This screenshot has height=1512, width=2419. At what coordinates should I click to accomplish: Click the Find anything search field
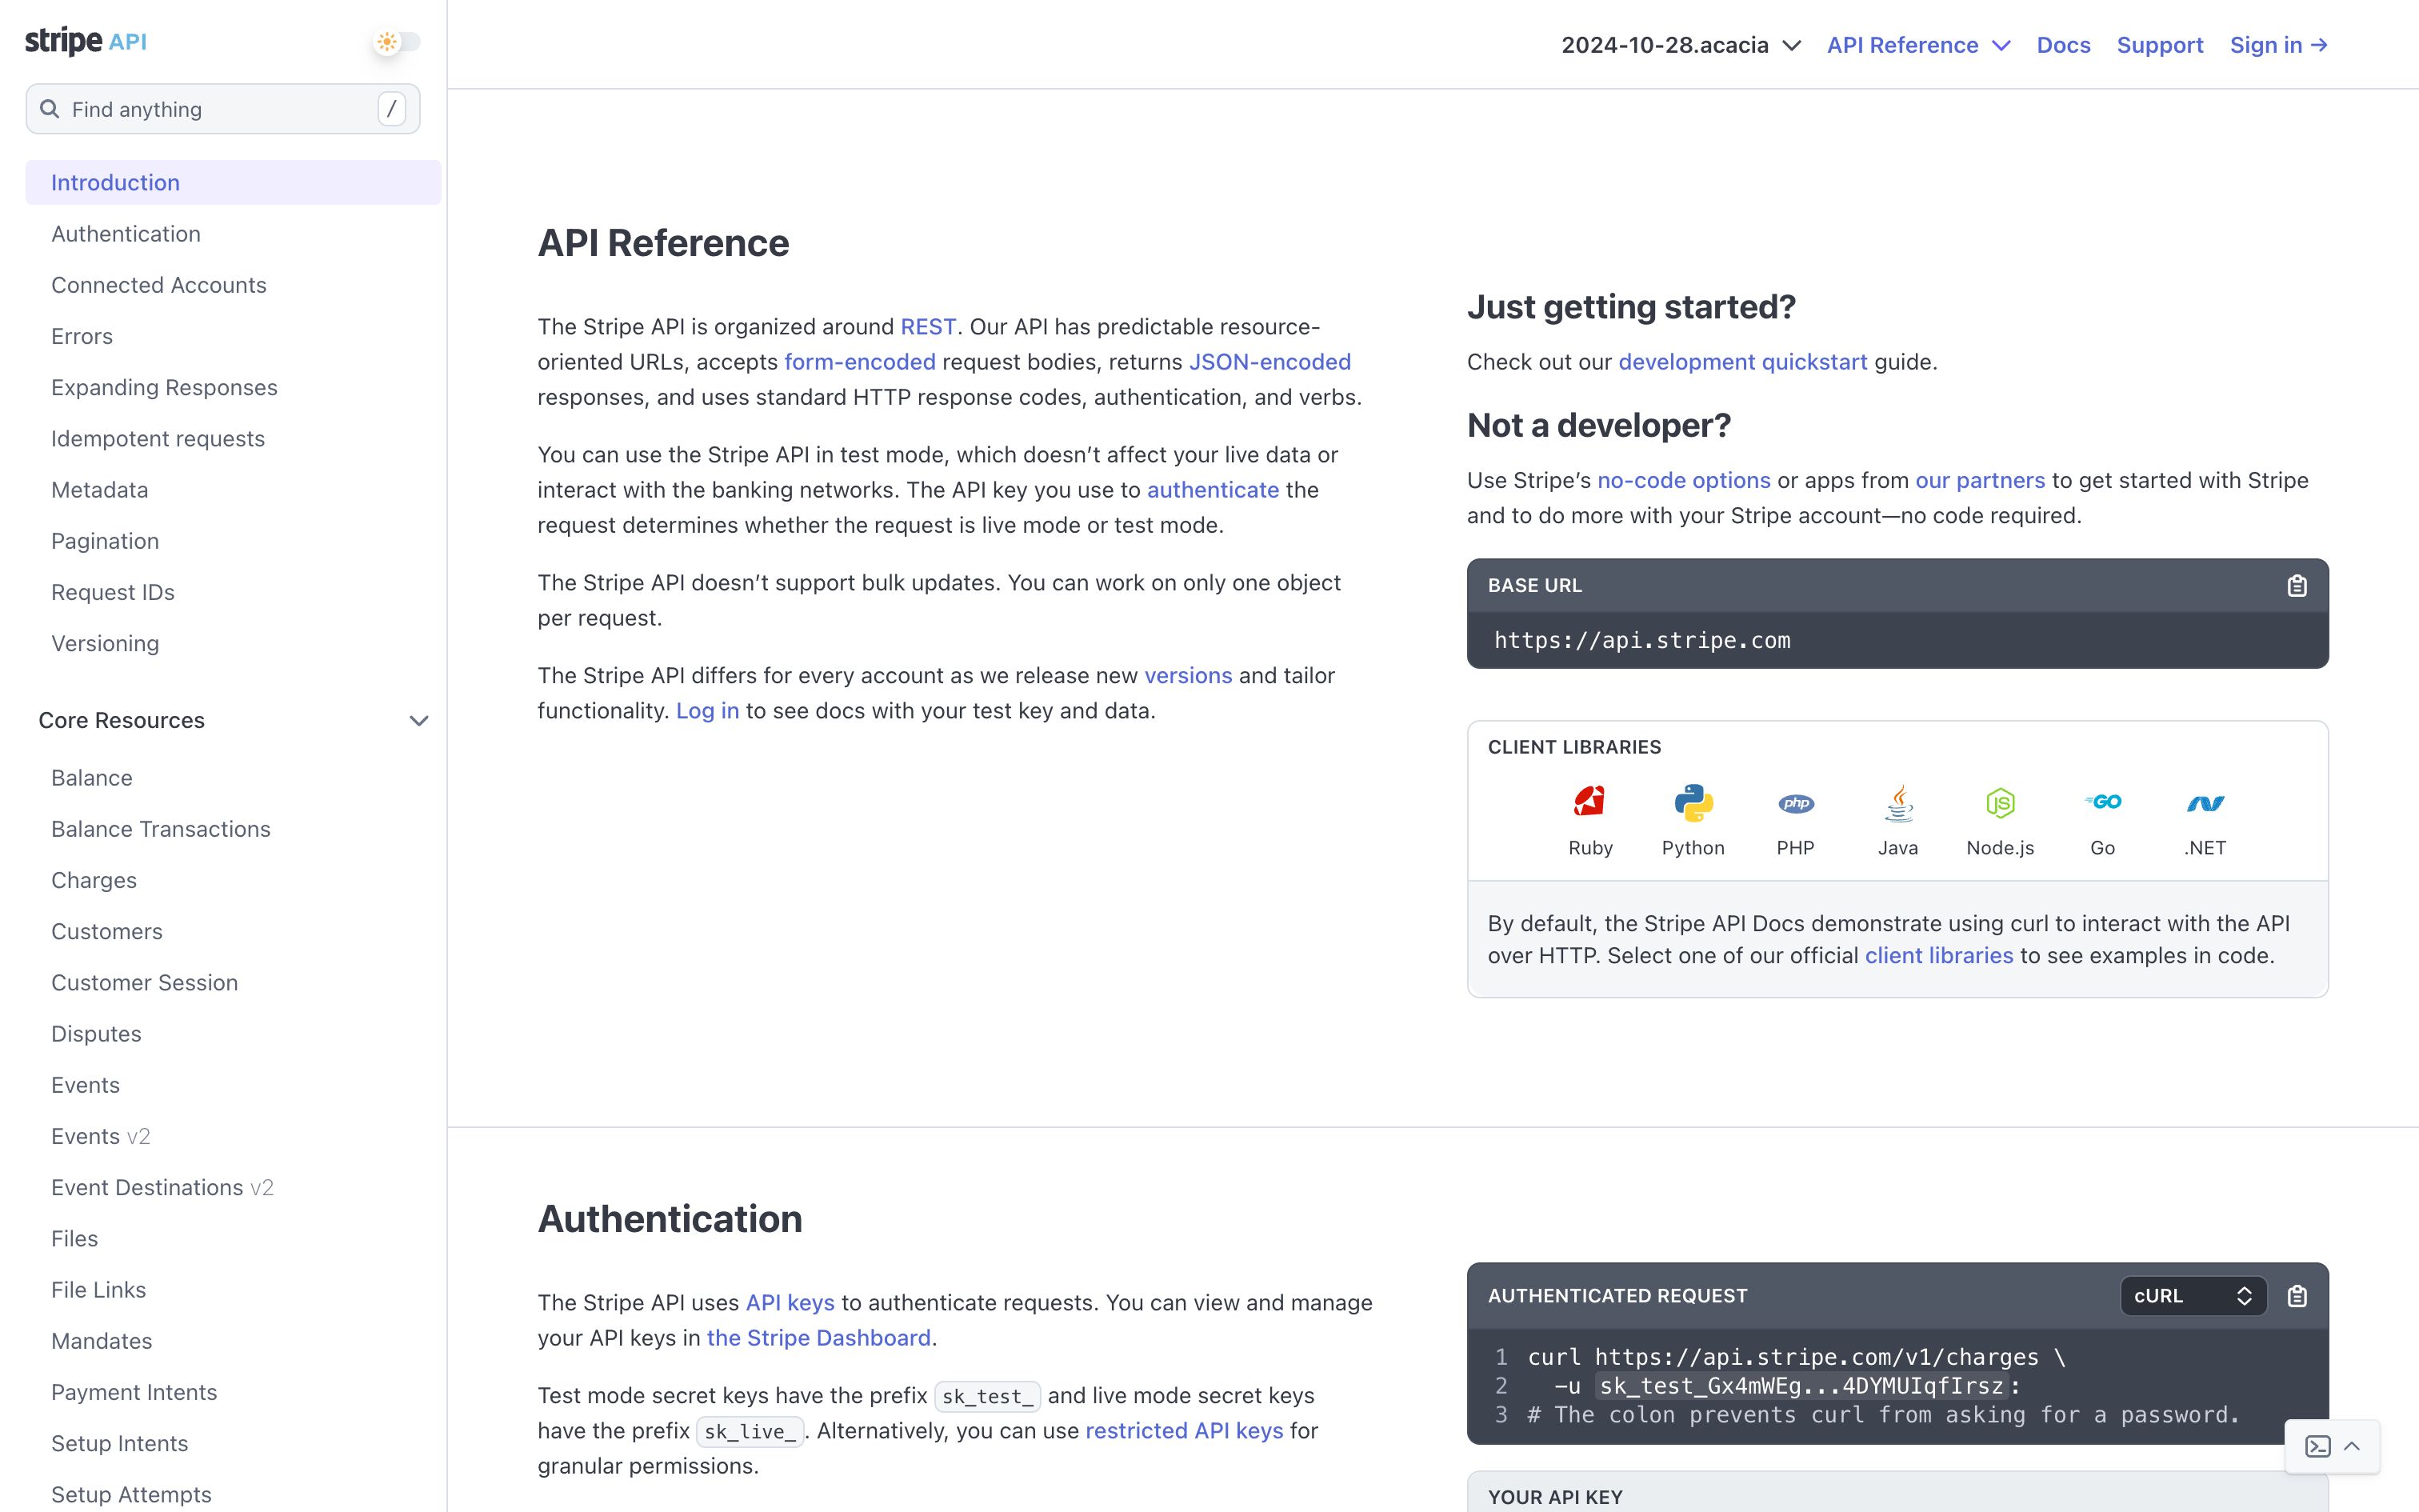tap(223, 109)
